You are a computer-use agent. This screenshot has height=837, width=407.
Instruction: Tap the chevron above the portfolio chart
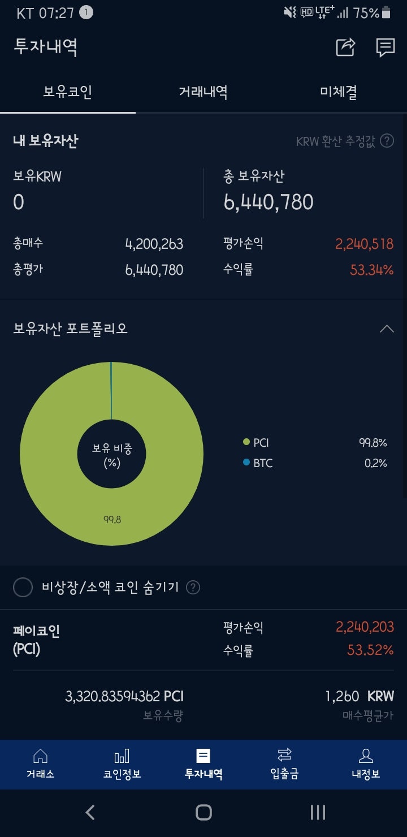click(x=387, y=329)
